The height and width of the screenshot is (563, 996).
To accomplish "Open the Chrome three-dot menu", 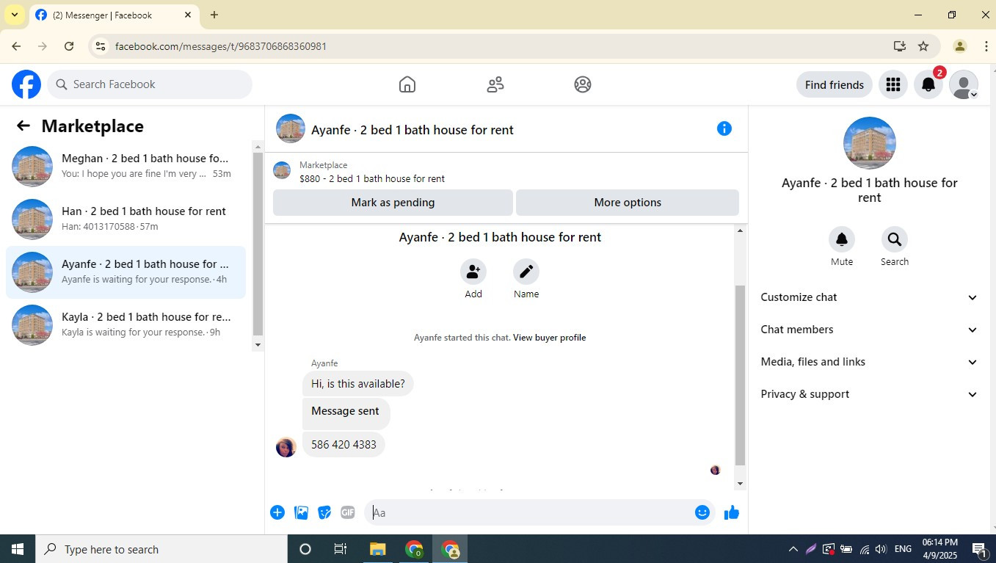I will pyautogui.click(x=986, y=46).
